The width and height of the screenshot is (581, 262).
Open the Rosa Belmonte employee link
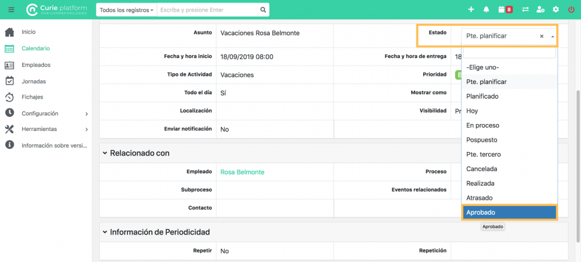242,172
